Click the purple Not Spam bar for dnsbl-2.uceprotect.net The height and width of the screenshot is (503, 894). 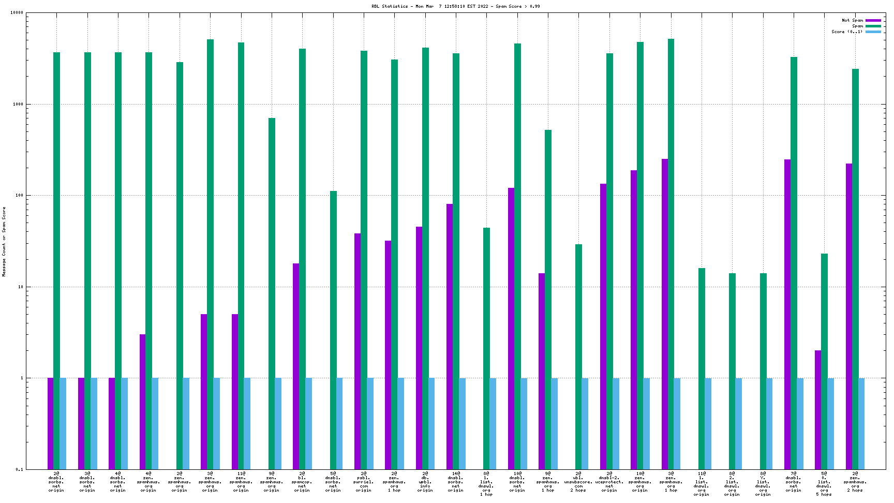603,326
